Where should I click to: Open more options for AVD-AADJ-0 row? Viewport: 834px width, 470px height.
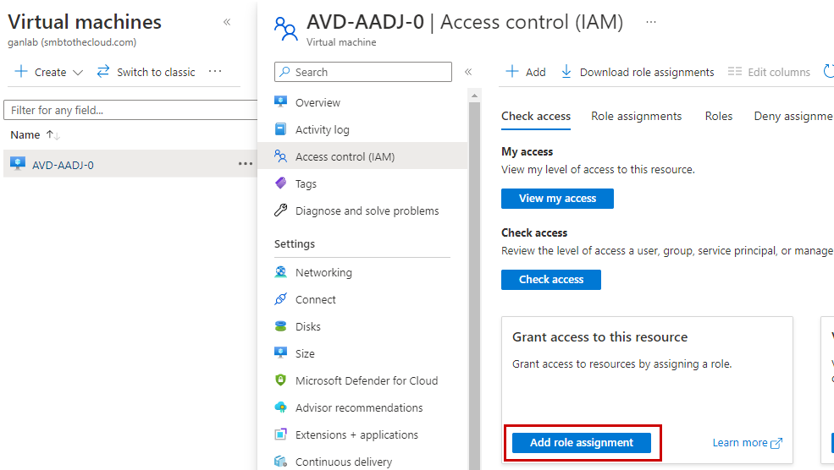pyautogui.click(x=245, y=164)
